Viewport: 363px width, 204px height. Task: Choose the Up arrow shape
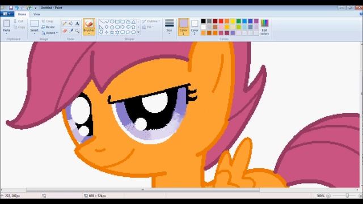tap(133, 27)
